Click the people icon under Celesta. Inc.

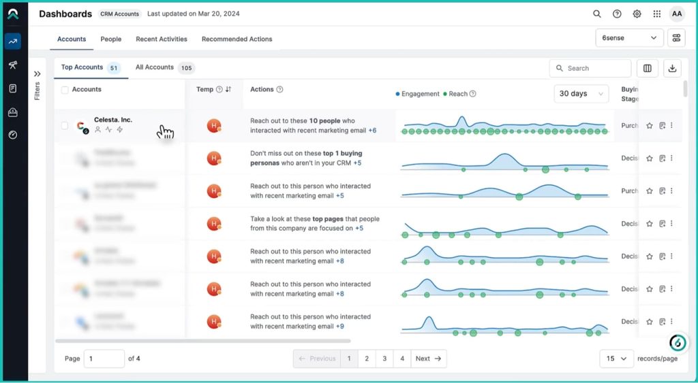97,130
